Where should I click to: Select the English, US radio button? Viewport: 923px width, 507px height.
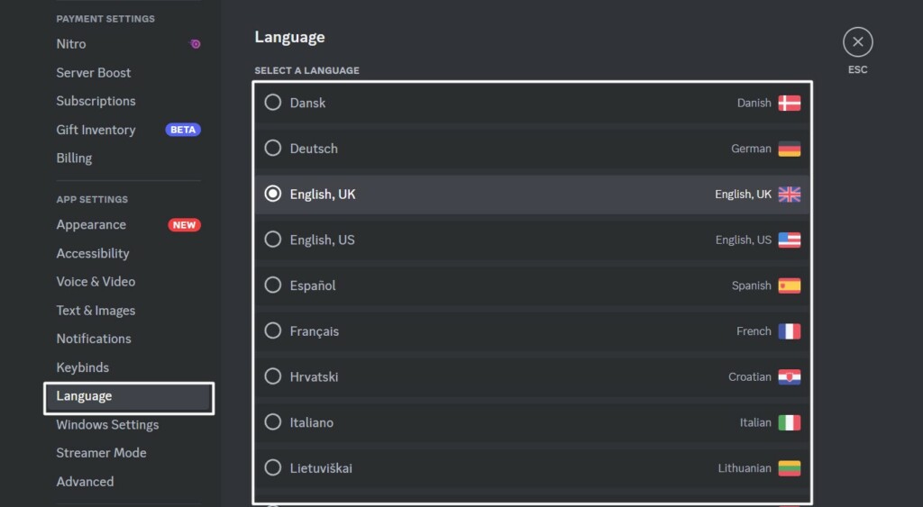[x=272, y=240]
